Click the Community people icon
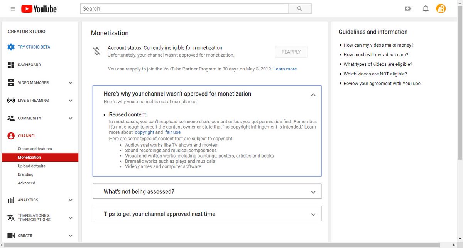 pyautogui.click(x=11, y=118)
